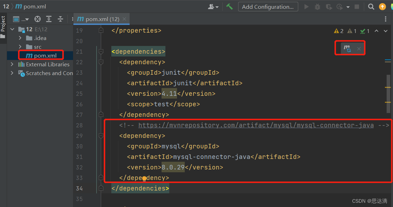This screenshot has width=393, height=207.
Task: Expand Scratches and Consoles
Action: (x=12, y=73)
